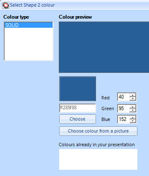Click the red circle app icon in title bar
Screen dimensions: 149x176
coord(6,5)
